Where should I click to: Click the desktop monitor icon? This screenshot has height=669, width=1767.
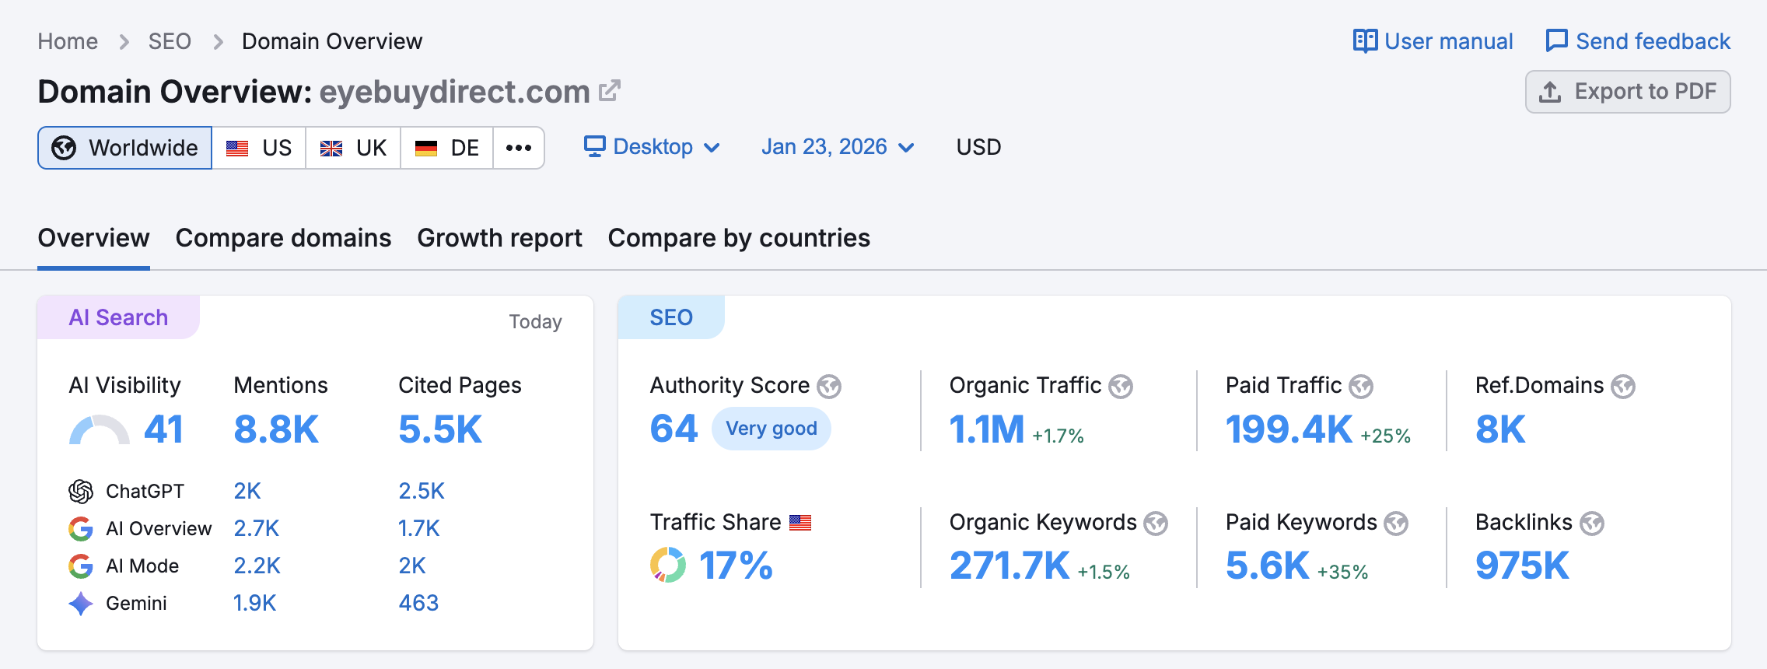click(595, 146)
